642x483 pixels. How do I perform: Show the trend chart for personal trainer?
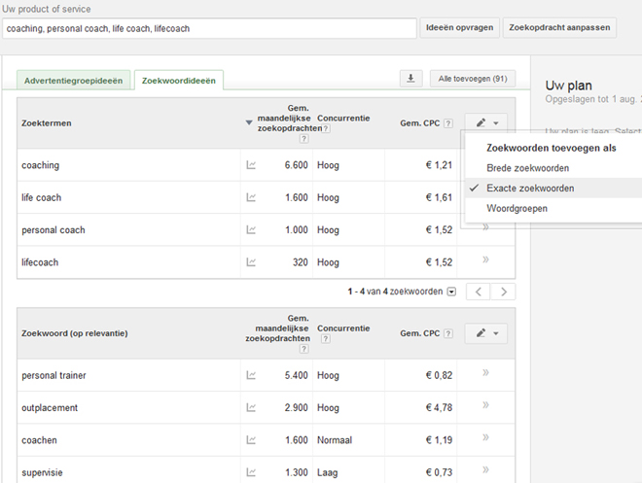tap(251, 375)
